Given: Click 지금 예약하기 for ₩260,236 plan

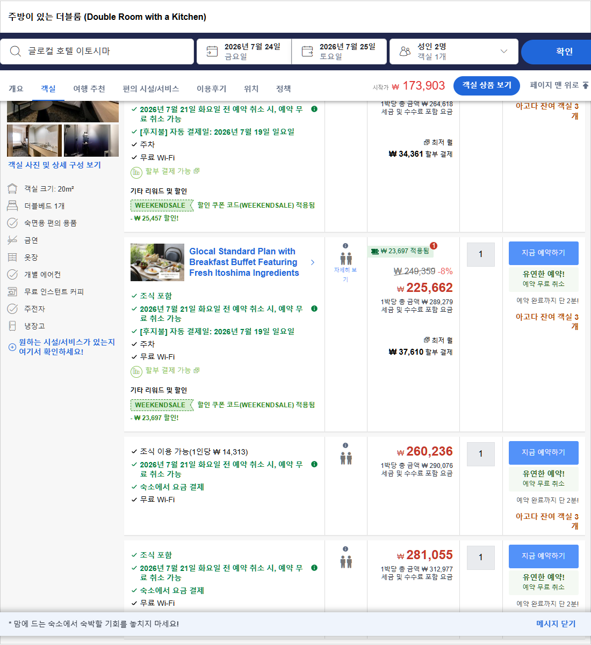Looking at the screenshot, I should (543, 452).
